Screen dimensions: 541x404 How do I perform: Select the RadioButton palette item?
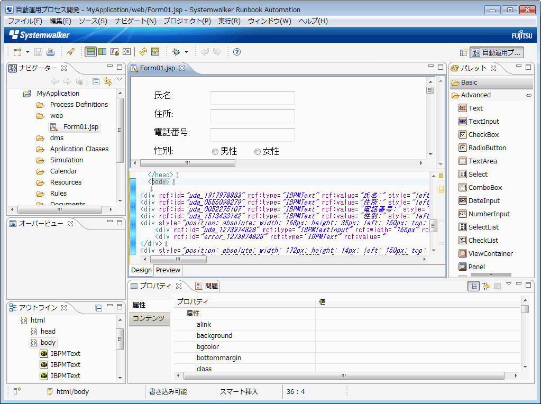pyautogui.click(x=482, y=148)
